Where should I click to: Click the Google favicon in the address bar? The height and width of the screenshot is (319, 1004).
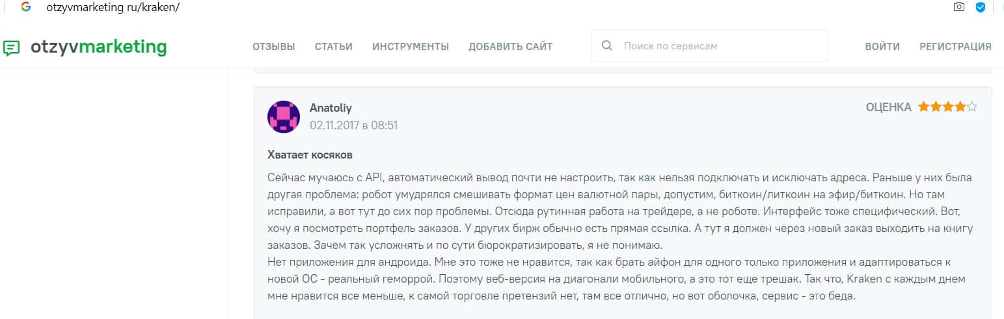pos(26,7)
